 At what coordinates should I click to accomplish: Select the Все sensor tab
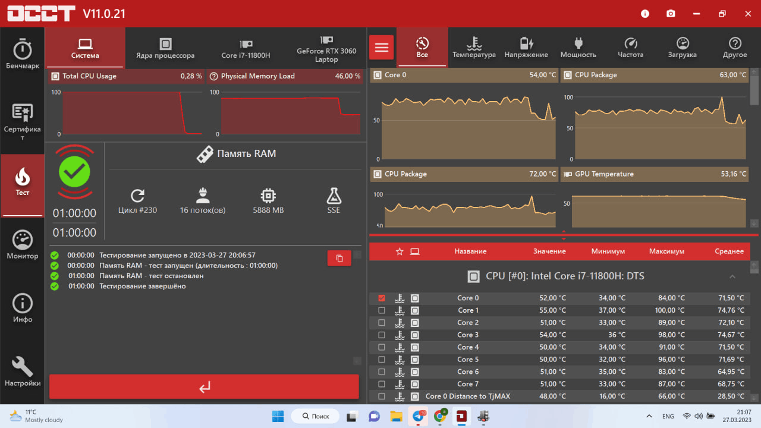[x=422, y=48]
